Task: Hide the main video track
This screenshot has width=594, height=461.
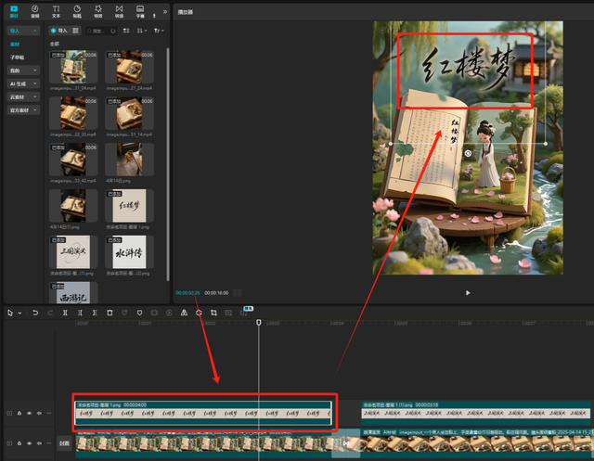Action: (29, 442)
